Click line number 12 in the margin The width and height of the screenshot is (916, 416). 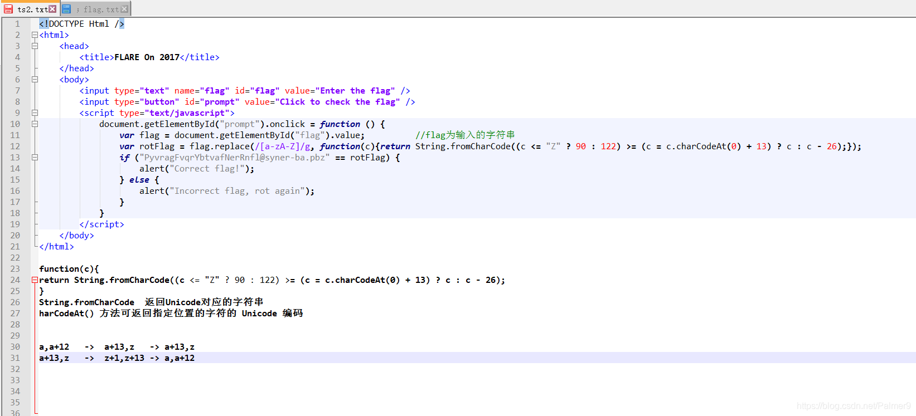[x=15, y=146]
